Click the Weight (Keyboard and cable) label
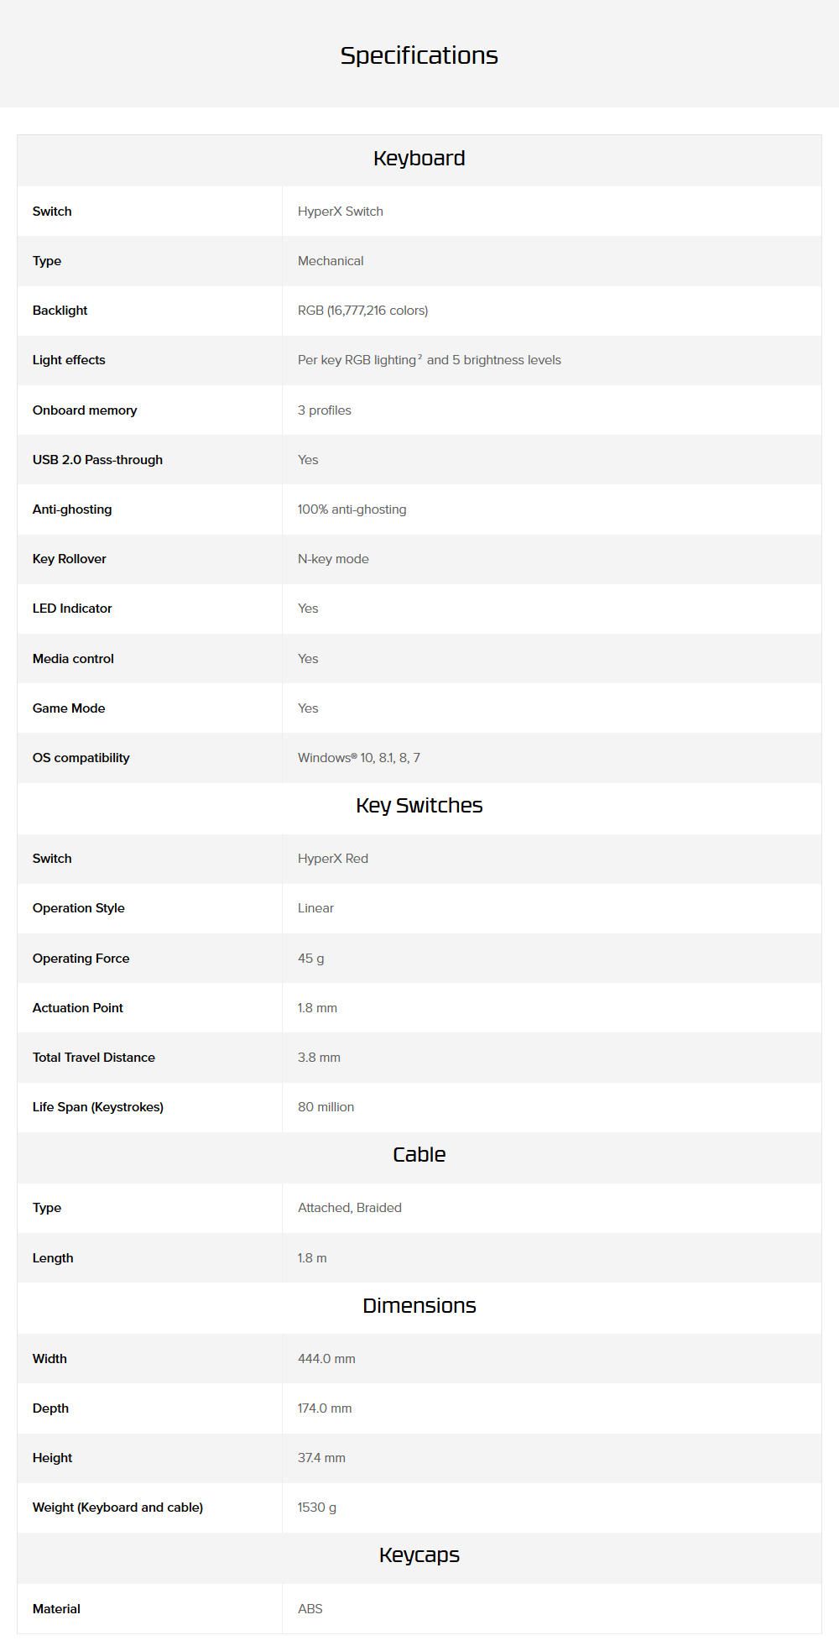The image size is (839, 1646). click(x=117, y=1508)
